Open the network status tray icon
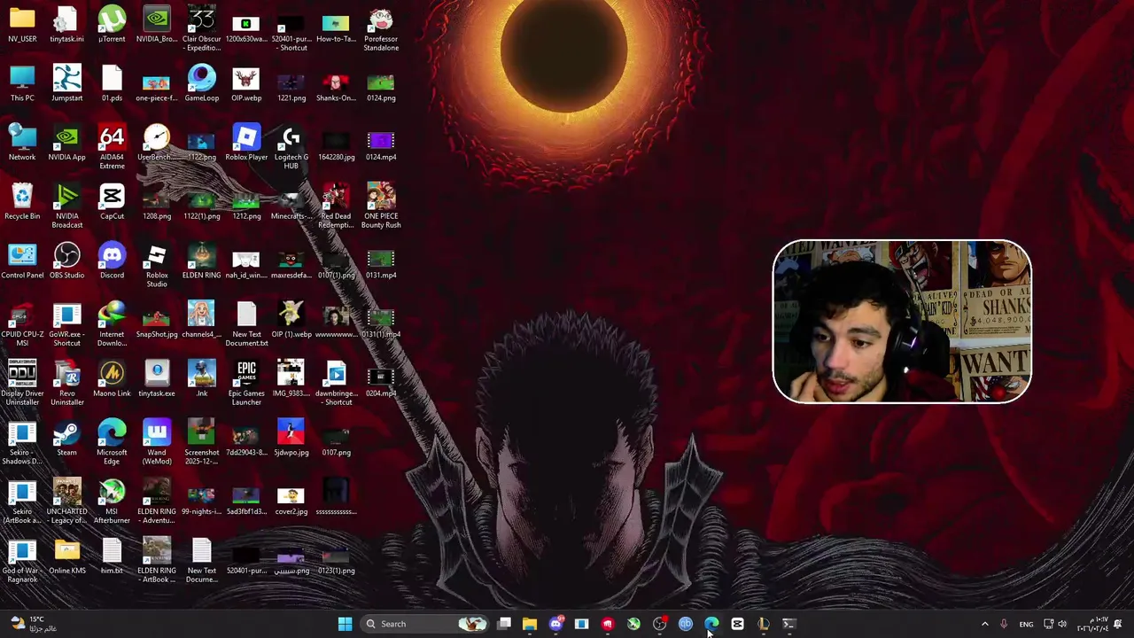Image resolution: width=1134 pixels, height=638 pixels. pyautogui.click(x=1048, y=624)
